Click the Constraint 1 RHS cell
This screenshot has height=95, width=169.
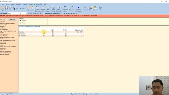(62, 34)
